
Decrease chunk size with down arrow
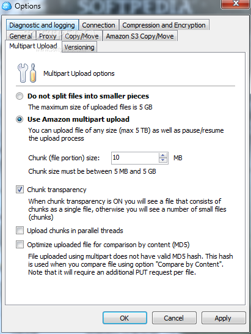tap(163, 160)
